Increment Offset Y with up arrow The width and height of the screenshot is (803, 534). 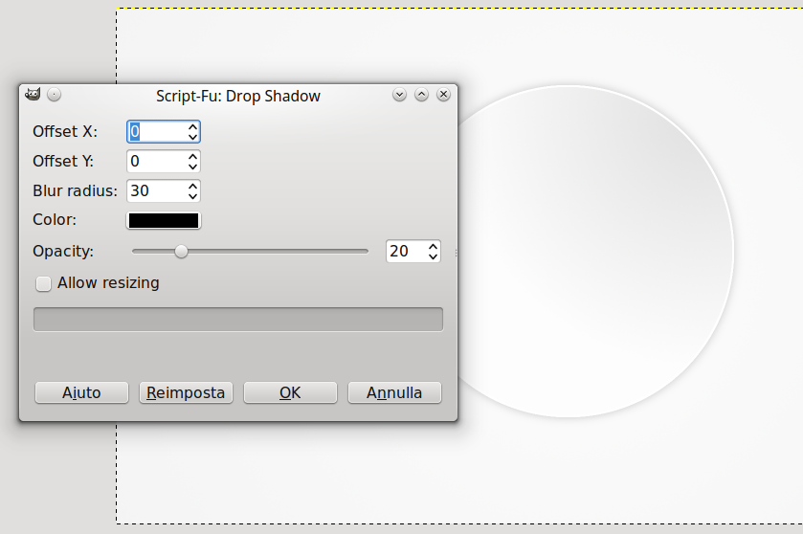click(192, 157)
